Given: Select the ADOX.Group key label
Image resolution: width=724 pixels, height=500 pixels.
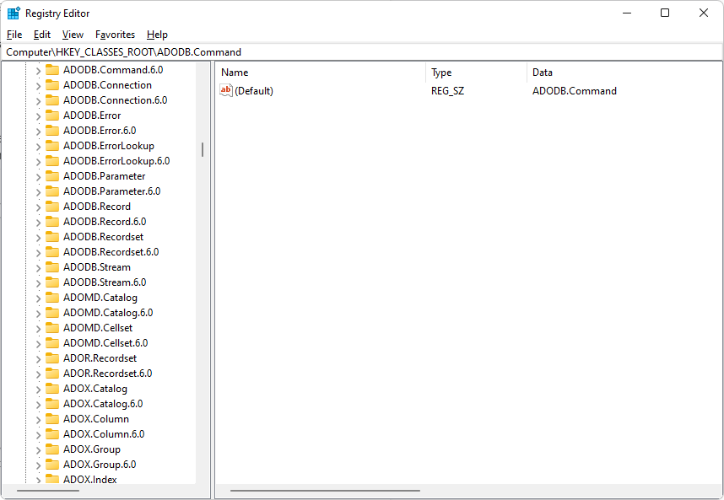Looking at the screenshot, I should tap(92, 449).
